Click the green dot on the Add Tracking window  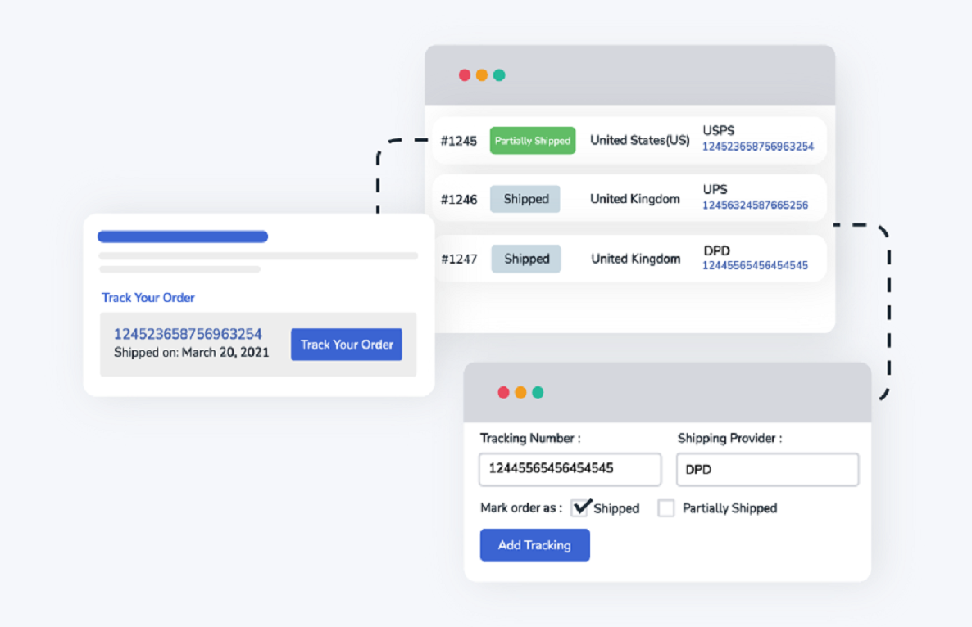tap(538, 392)
